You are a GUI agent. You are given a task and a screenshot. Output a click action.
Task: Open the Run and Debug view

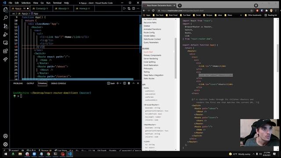pos(5,34)
